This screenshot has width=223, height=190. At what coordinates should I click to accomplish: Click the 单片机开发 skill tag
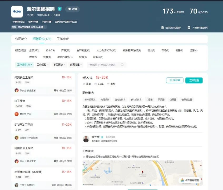pos(90,99)
